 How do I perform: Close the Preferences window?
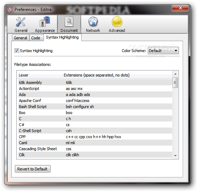pyautogui.click(x=180, y=8)
